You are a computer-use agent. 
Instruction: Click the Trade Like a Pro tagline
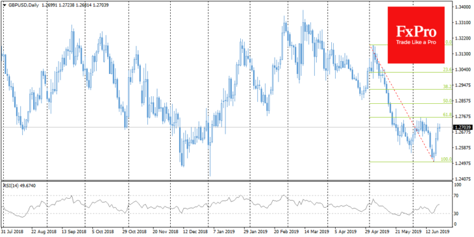point(416,43)
